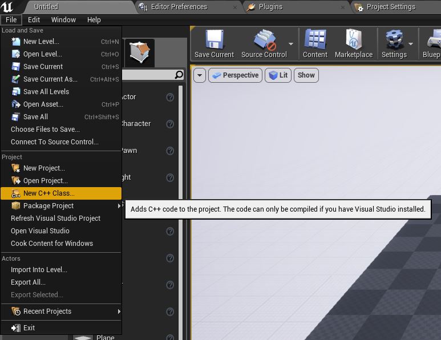Open help icon next to Pawn

170,151
